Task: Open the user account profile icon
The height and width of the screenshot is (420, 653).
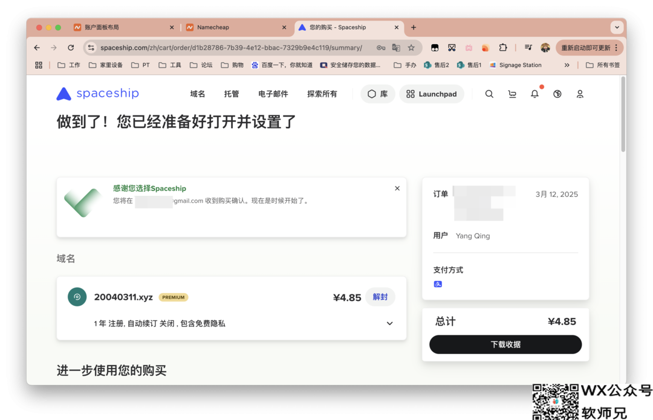Action: [580, 94]
